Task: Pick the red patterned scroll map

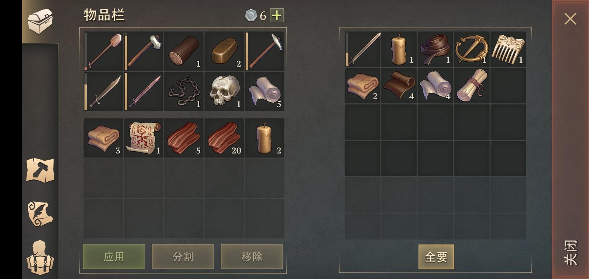Action: [x=144, y=138]
